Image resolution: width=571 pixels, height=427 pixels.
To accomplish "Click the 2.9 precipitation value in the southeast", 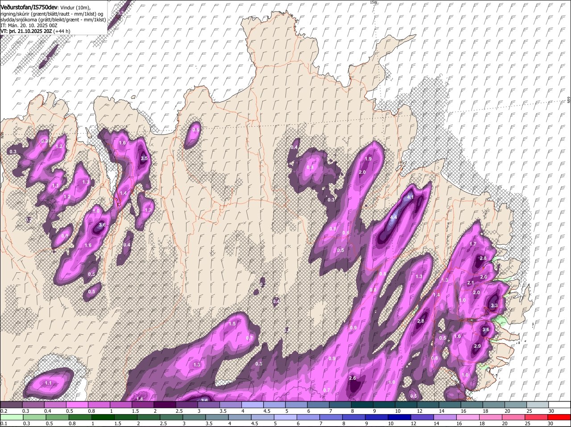I will [x=477, y=346].
